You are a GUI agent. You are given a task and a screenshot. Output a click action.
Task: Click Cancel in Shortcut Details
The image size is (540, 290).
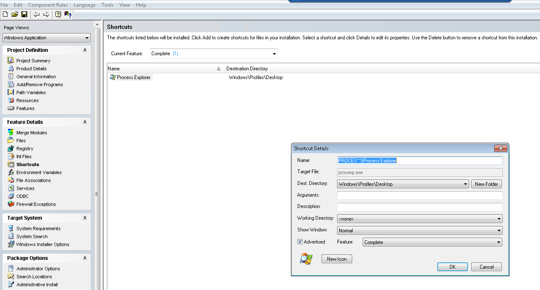coord(486,267)
